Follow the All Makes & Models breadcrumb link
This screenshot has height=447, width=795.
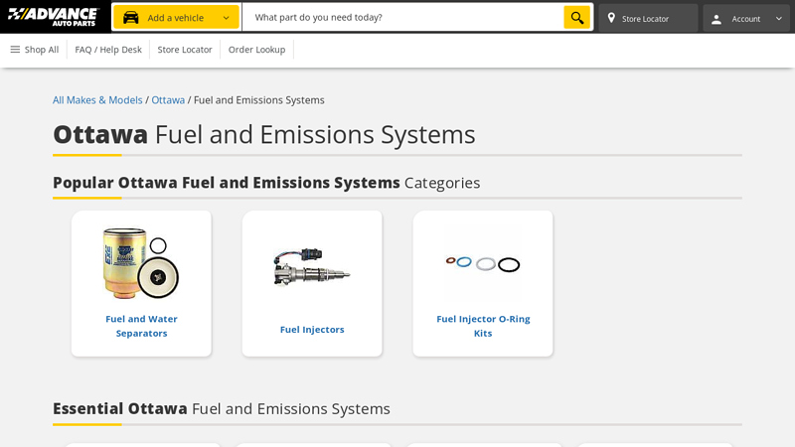(x=97, y=100)
